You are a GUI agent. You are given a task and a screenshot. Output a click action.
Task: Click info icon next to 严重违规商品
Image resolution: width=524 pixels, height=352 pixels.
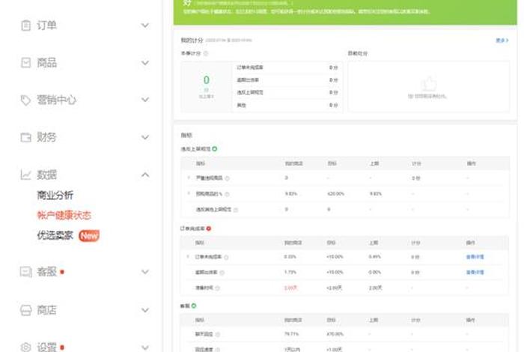click(228, 178)
